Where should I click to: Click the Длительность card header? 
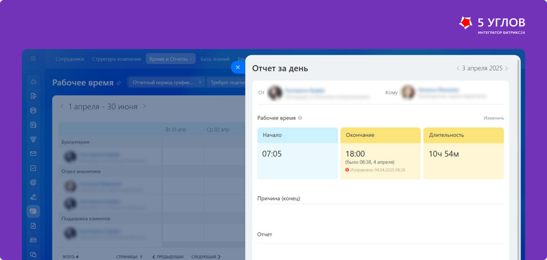[464, 135]
